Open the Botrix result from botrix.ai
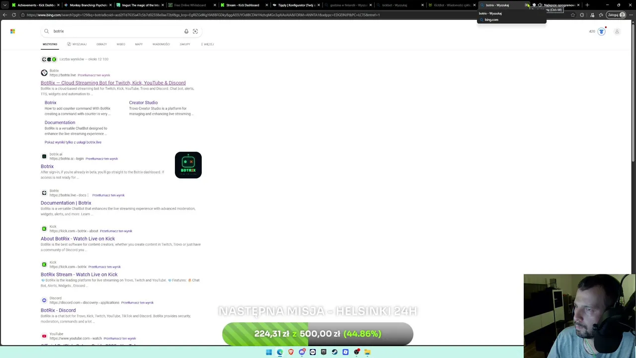Screen dimensions: 636x358 [x=47, y=167]
